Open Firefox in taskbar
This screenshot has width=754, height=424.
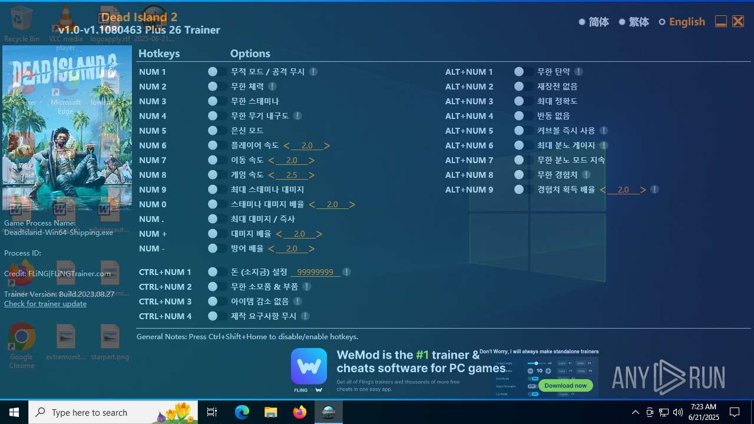click(300, 412)
